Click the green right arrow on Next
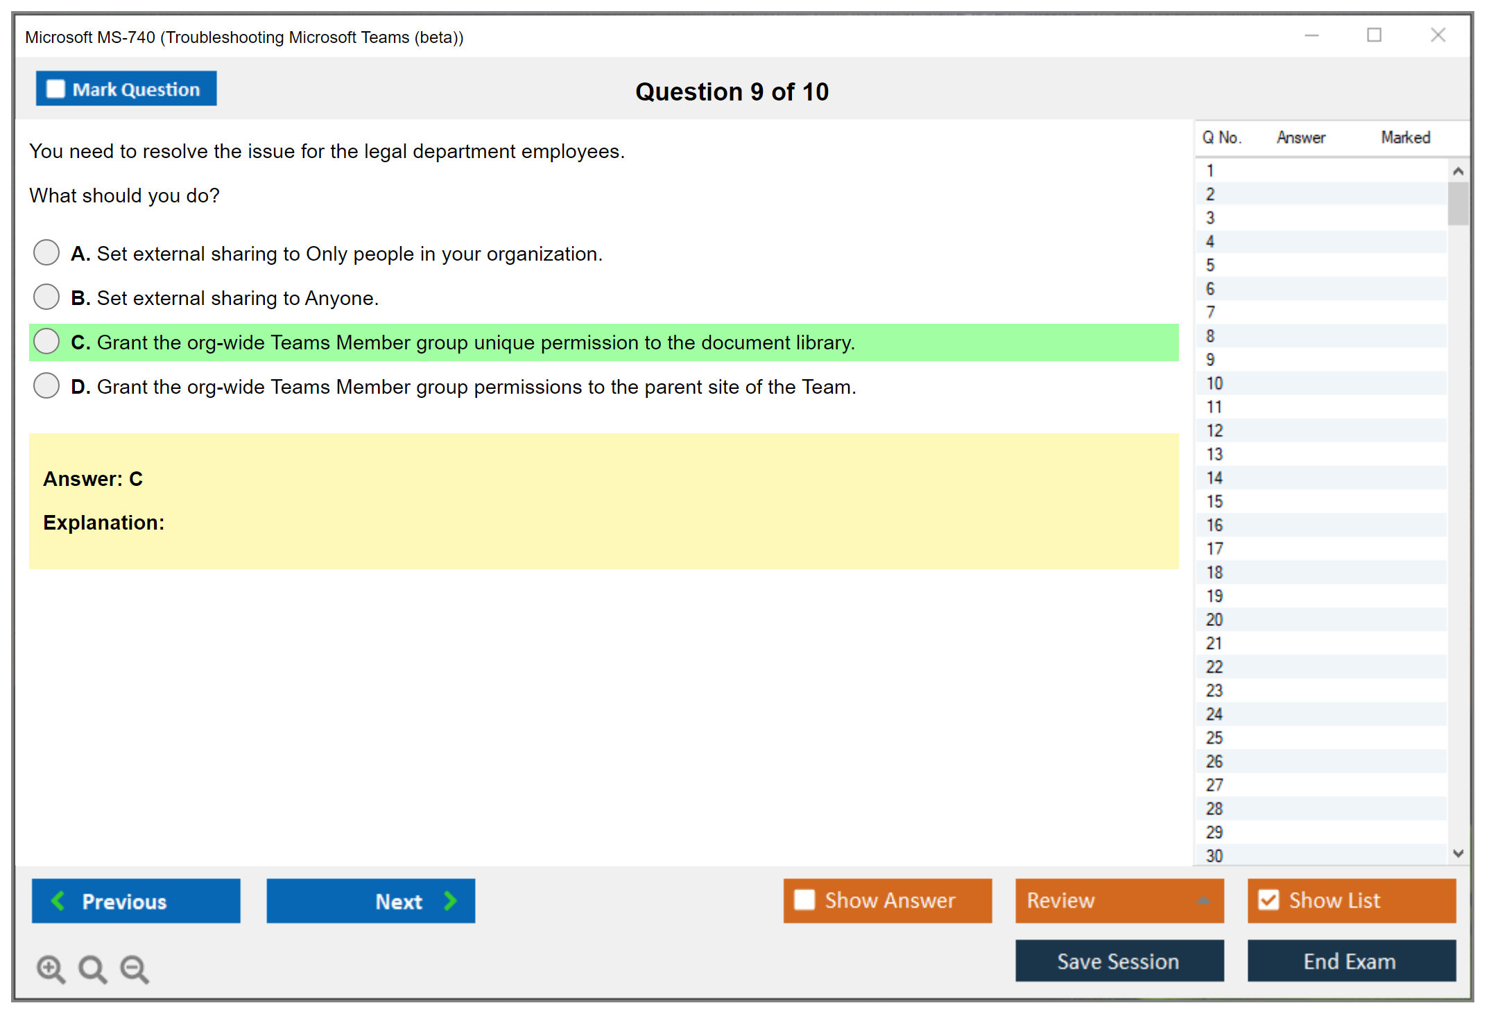This screenshot has width=1491, height=1019. coord(451,900)
